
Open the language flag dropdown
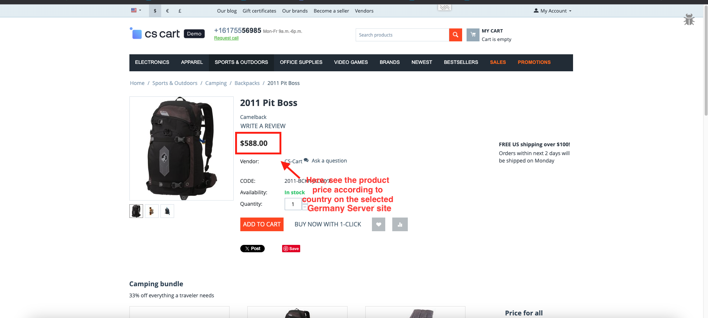click(x=136, y=10)
